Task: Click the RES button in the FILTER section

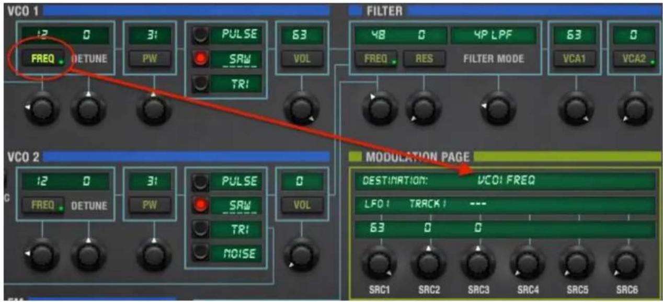Action: (425, 59)
